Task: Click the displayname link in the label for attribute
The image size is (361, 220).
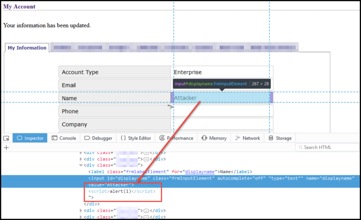Action: tap(201, 172)
